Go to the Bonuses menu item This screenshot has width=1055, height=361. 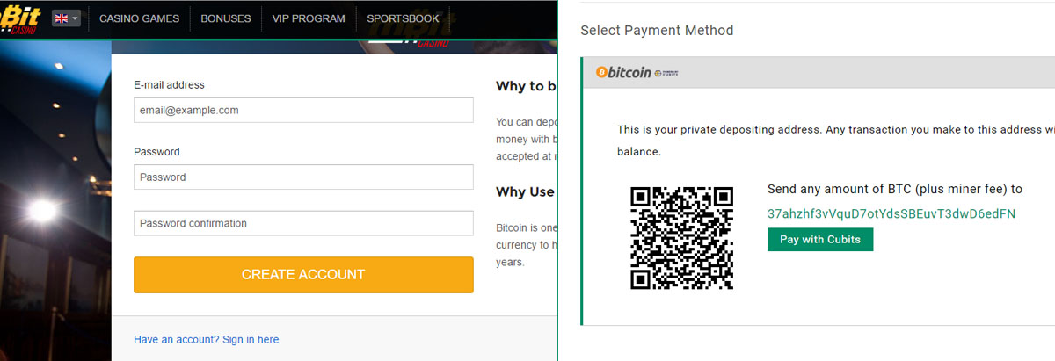pyautogui.click(x=225, y=18)
